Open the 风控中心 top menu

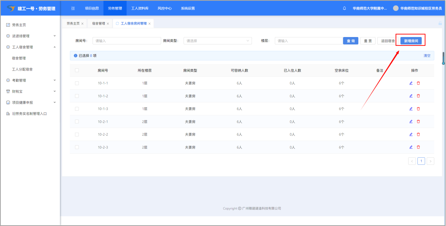click(x=165, y=8)
